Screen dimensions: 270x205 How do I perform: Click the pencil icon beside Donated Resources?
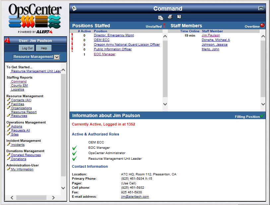9,155
